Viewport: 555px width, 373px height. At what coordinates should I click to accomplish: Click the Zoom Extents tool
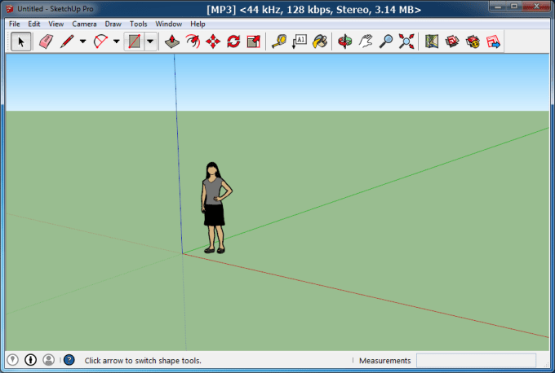coord(406,42)
